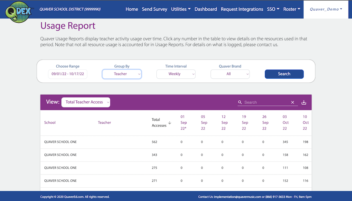
Task: Click the 10 Oct 22 column header
Action: (306, 122)
